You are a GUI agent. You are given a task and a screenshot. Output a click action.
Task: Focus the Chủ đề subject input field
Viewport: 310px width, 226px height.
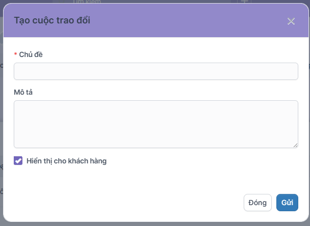point(156,71)
